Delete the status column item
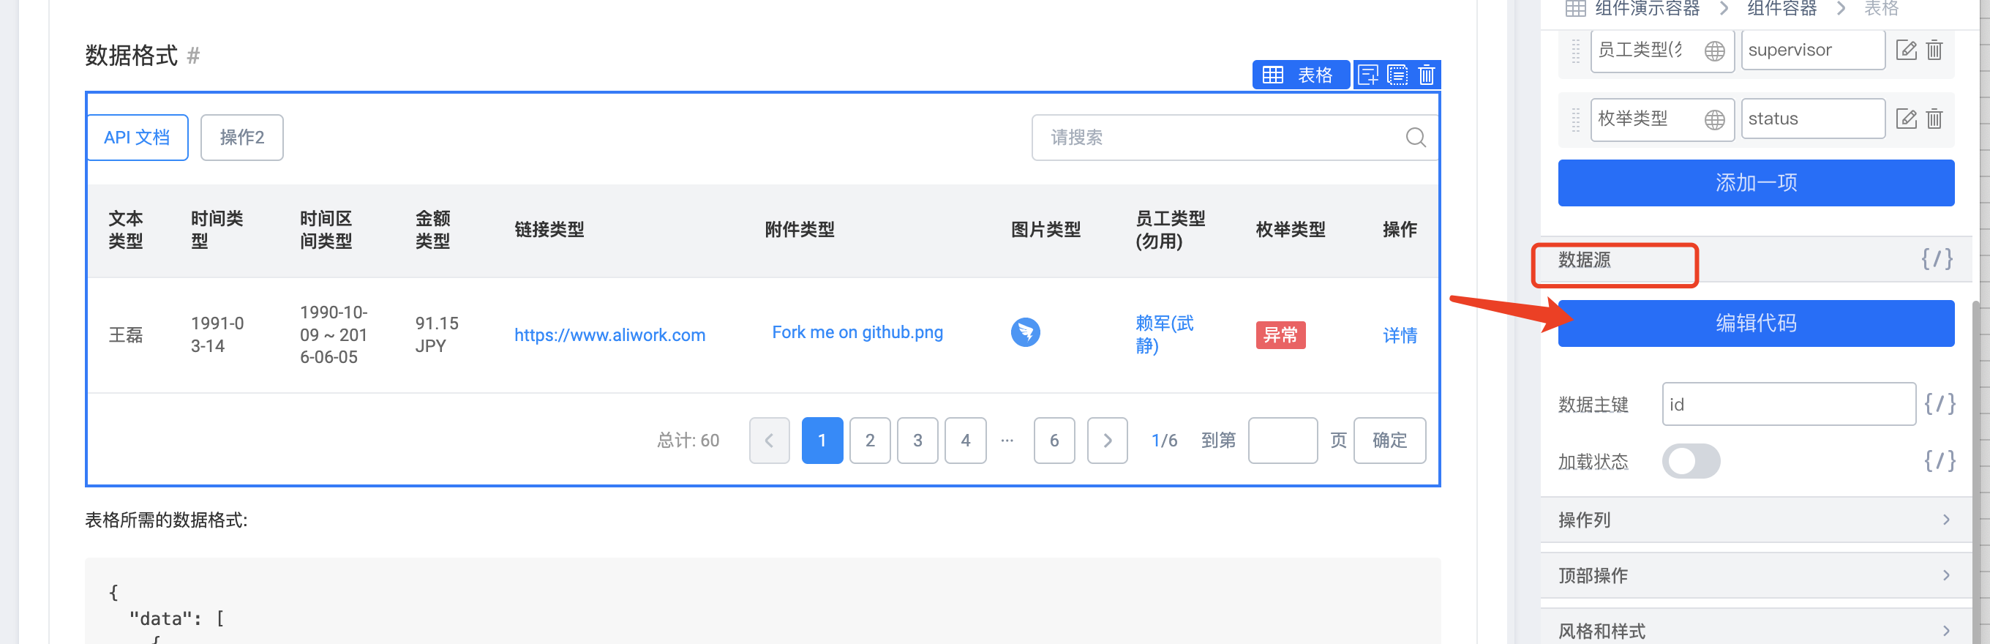This screenshot has height=644, width=1990. point(1934,119)
